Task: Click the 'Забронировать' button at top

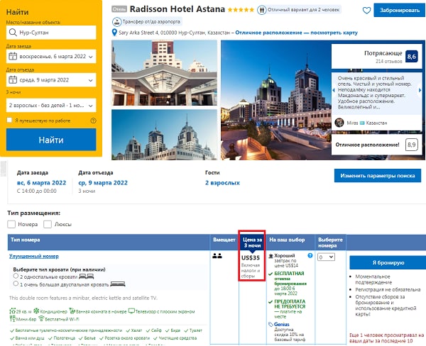Action: (400, 11)
